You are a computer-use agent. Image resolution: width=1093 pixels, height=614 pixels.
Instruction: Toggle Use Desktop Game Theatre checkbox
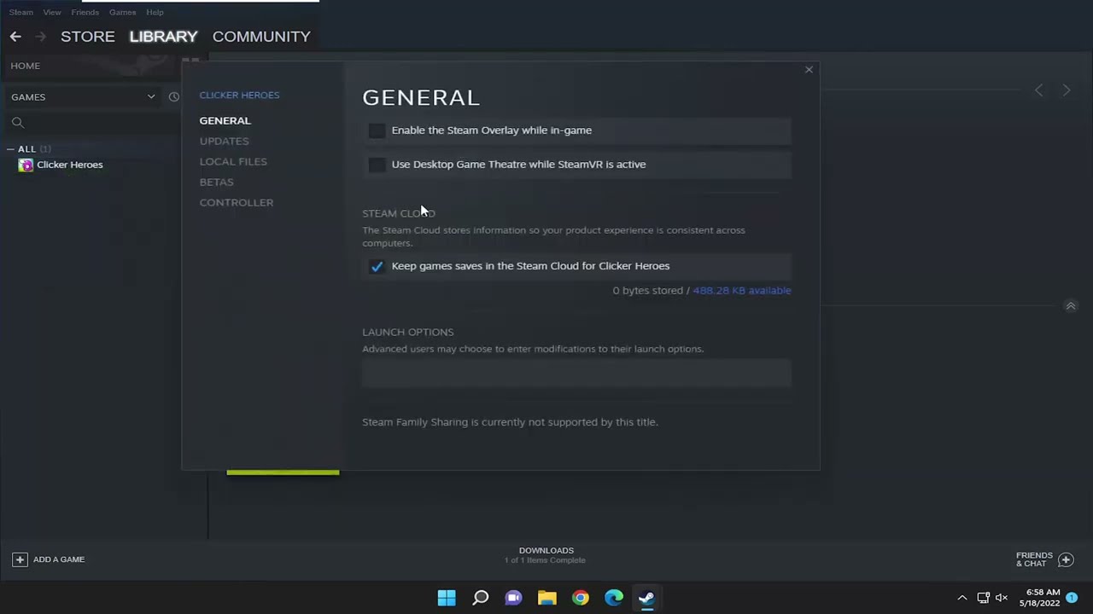coord(377,165)
